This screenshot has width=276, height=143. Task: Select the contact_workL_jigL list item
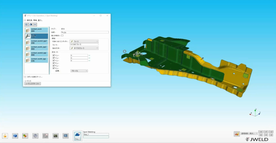(36, 60)
